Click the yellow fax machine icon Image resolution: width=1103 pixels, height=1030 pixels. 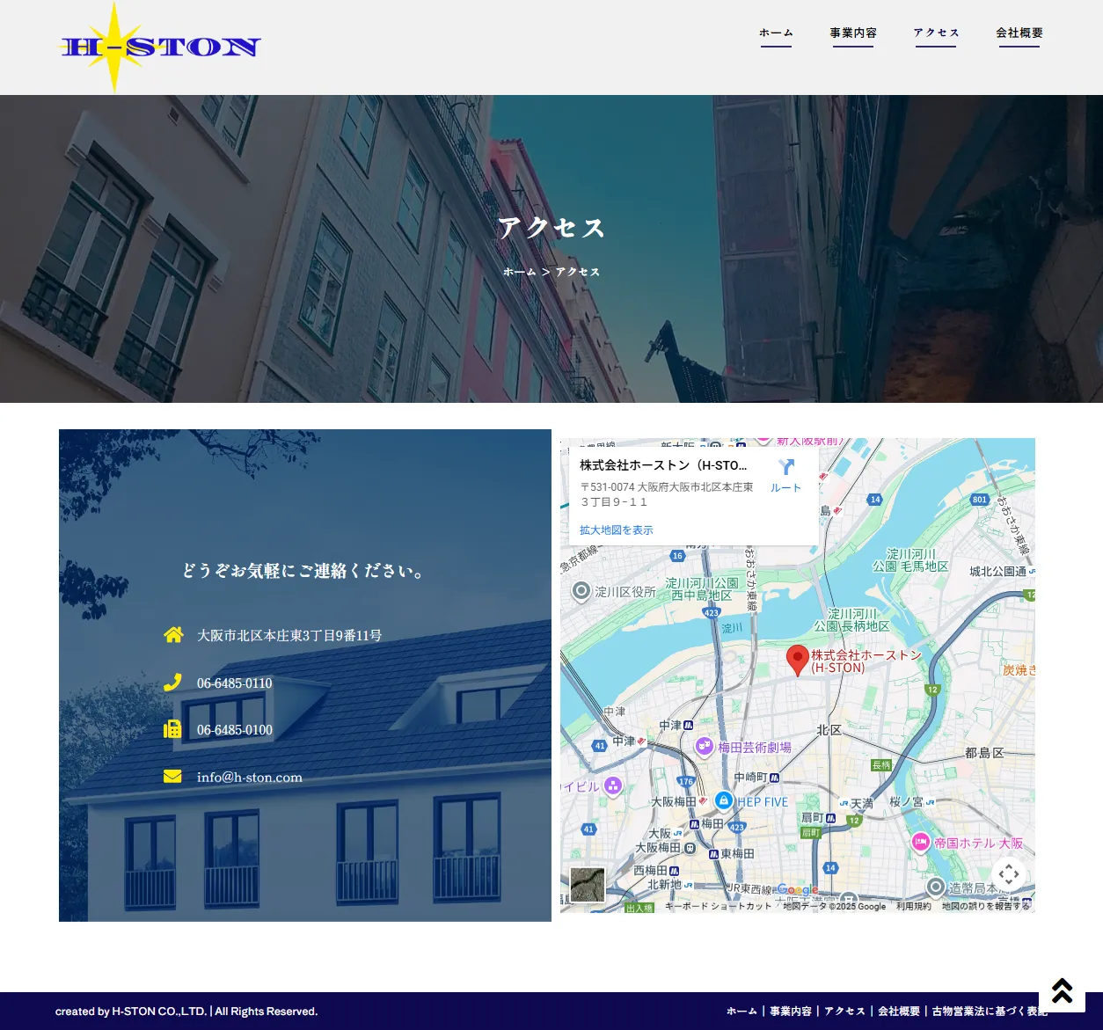click(x=172, y=729)
